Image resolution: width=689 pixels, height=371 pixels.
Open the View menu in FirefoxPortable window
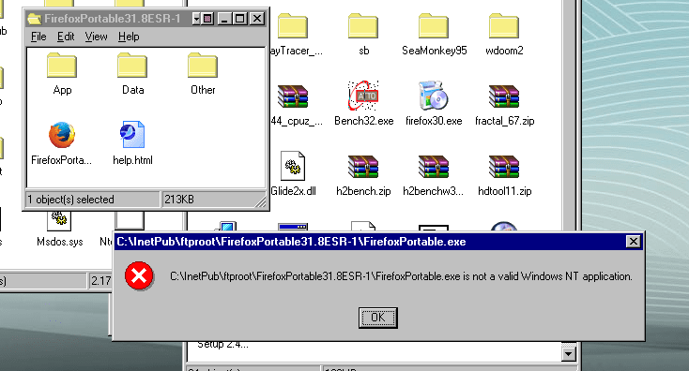97,37
